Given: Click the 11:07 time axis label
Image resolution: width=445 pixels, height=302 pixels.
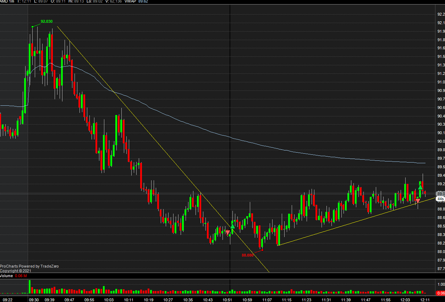Looking at the screenshot, I should [267, 299].
